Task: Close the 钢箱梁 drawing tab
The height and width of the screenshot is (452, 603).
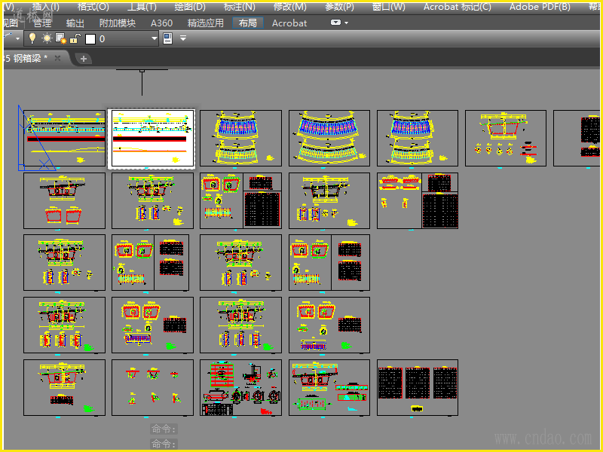Action: pos(57,58)
